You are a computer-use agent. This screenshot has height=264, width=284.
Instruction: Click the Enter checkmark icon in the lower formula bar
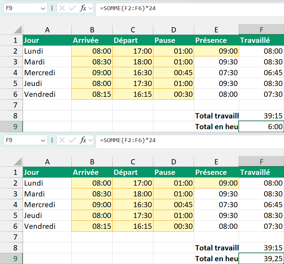(72, 140)
